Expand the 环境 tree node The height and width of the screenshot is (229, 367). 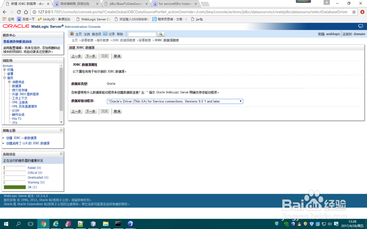click(4, 70)
